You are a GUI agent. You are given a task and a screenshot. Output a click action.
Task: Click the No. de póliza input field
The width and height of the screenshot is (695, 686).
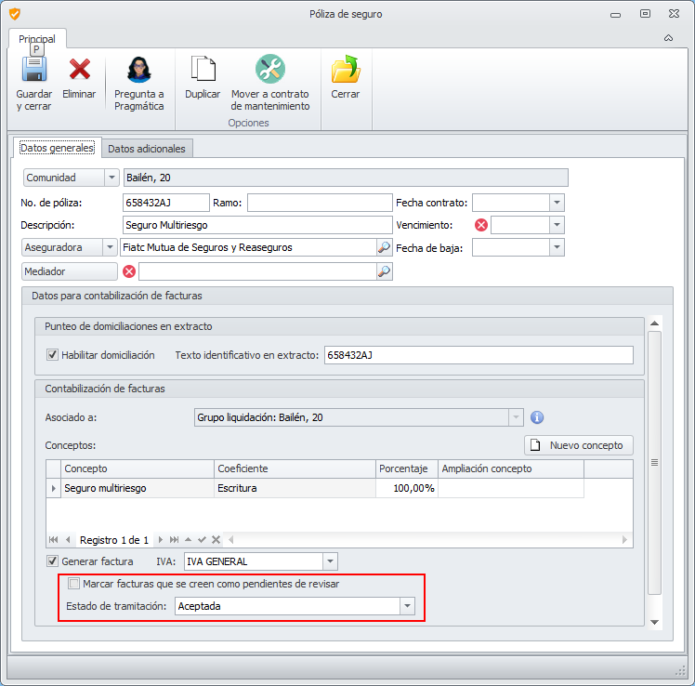(x=165, y=203)
